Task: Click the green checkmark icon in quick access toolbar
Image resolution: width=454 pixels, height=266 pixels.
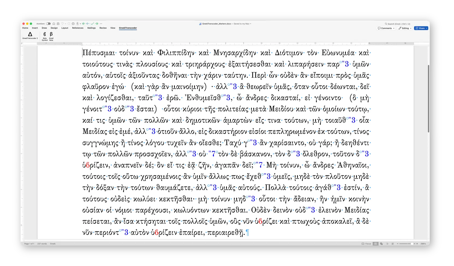Action: click(x=92, y=24)
